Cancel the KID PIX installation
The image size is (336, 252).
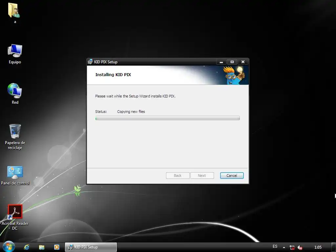click(x=232, y=176)
